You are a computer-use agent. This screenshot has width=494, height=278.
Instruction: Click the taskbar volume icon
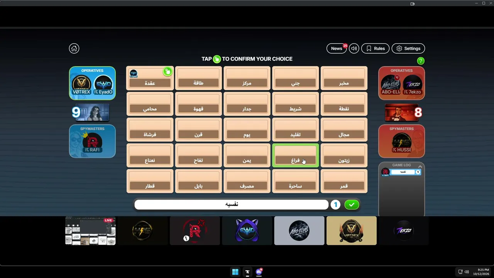pyautogui.click(x=467, y=272)
